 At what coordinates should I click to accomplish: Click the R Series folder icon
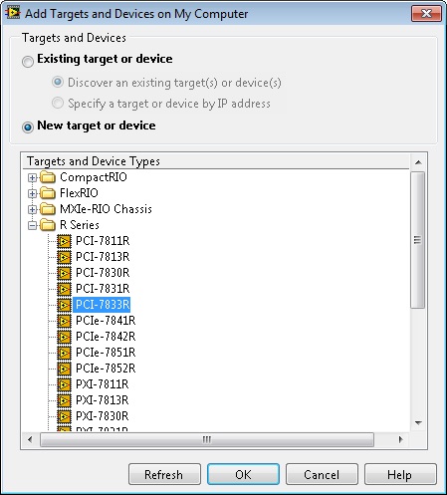tap(48, 225)
